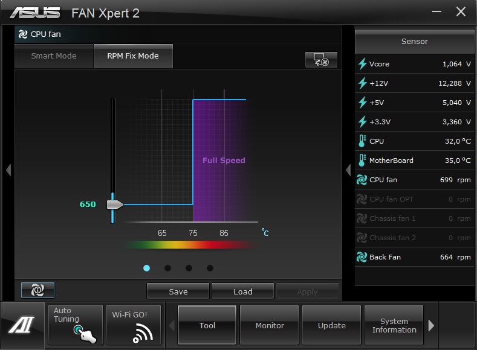This screenshot has height=350, width=477.
Task: Click the MotherBoard value 35,0 °C
Action: click(458, 161)
